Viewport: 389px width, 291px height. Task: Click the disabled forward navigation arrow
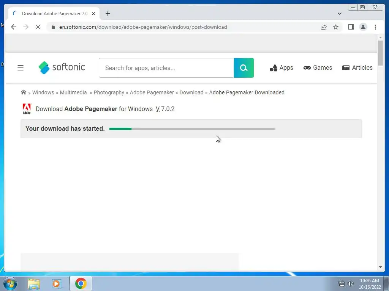pos(26,27)
